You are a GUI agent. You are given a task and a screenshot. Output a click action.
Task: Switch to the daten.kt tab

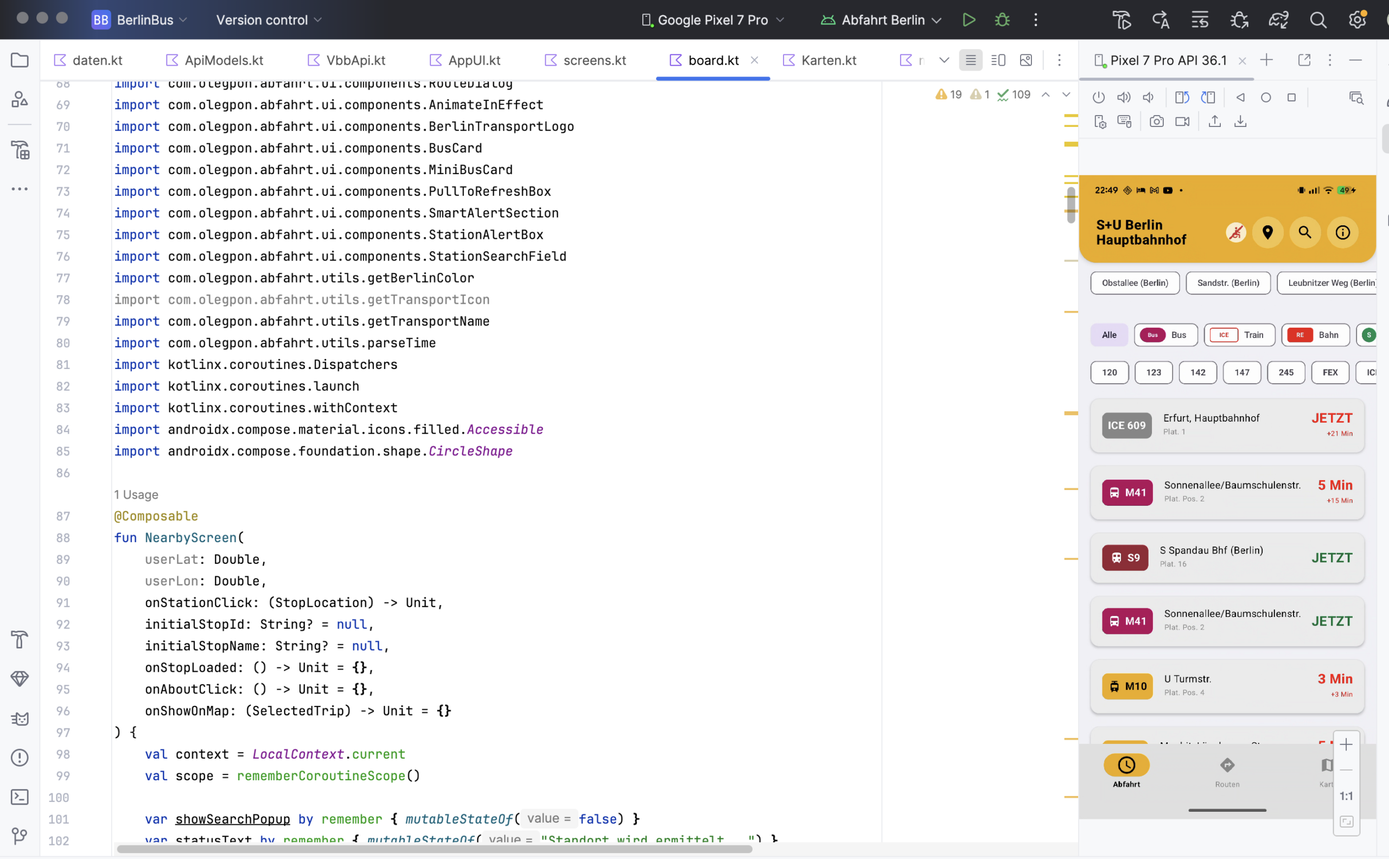pyautogui.click(x=88, y=60)
